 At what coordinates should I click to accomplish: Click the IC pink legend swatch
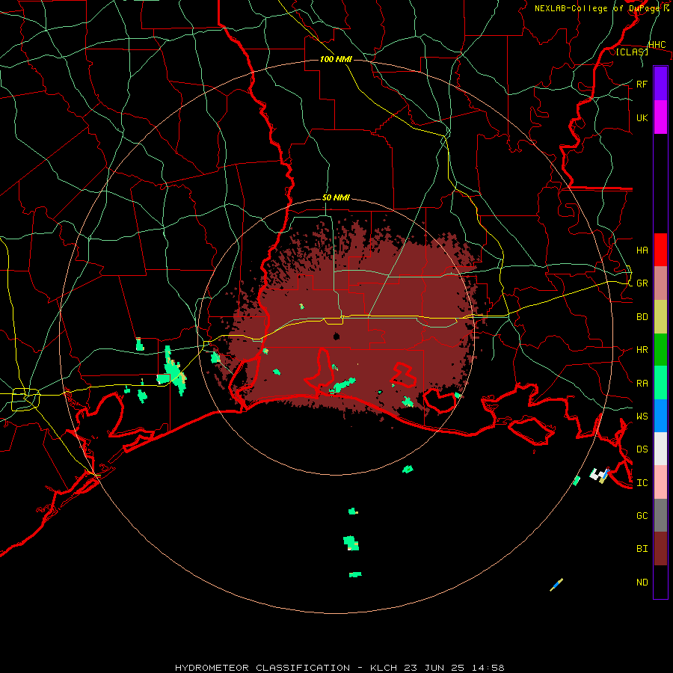pyautogui.click(x=660, y=482)
